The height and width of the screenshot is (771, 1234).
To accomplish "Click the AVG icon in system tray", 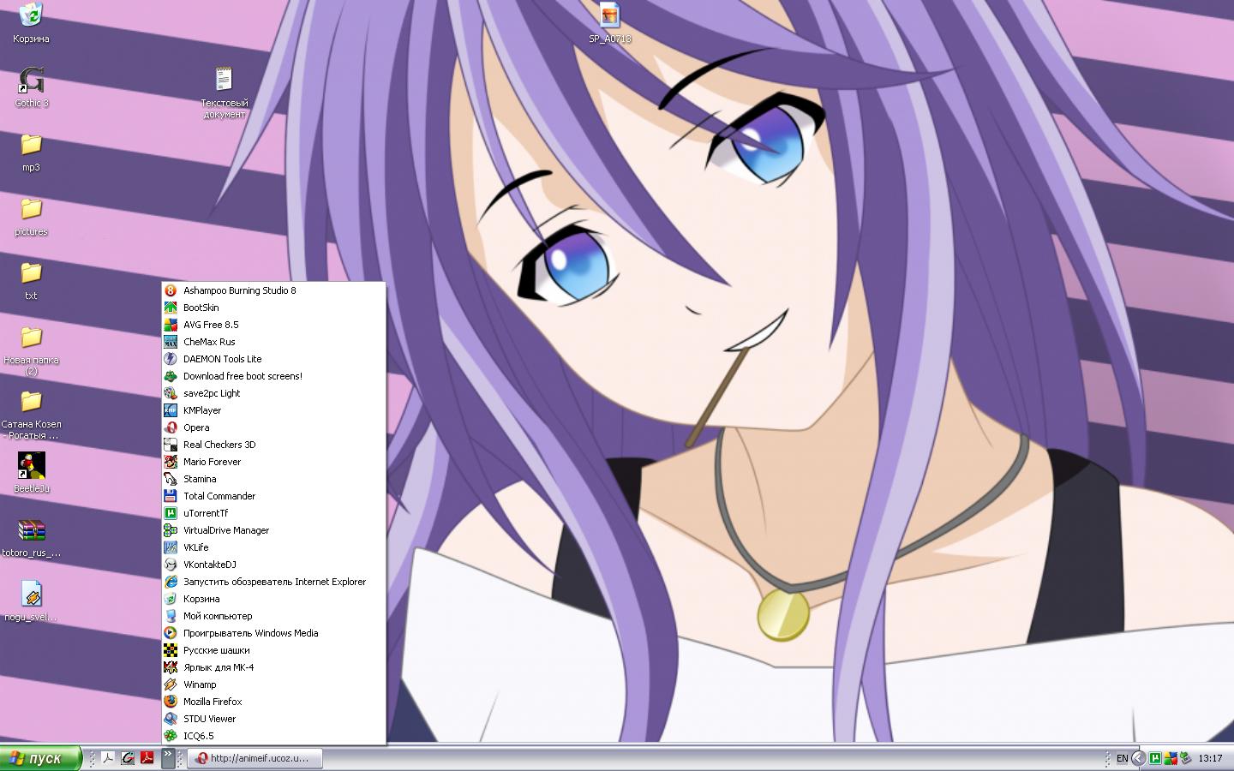I will click(x=1170, y=758).
